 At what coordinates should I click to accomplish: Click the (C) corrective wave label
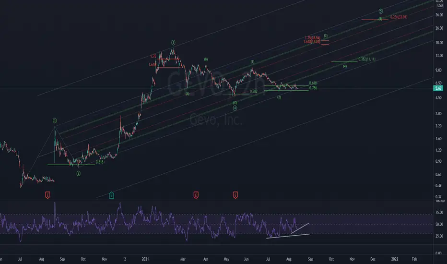(x=235, y=103)
